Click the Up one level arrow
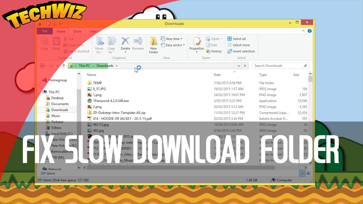Screen dimensions: 363x204 (64, 66)
